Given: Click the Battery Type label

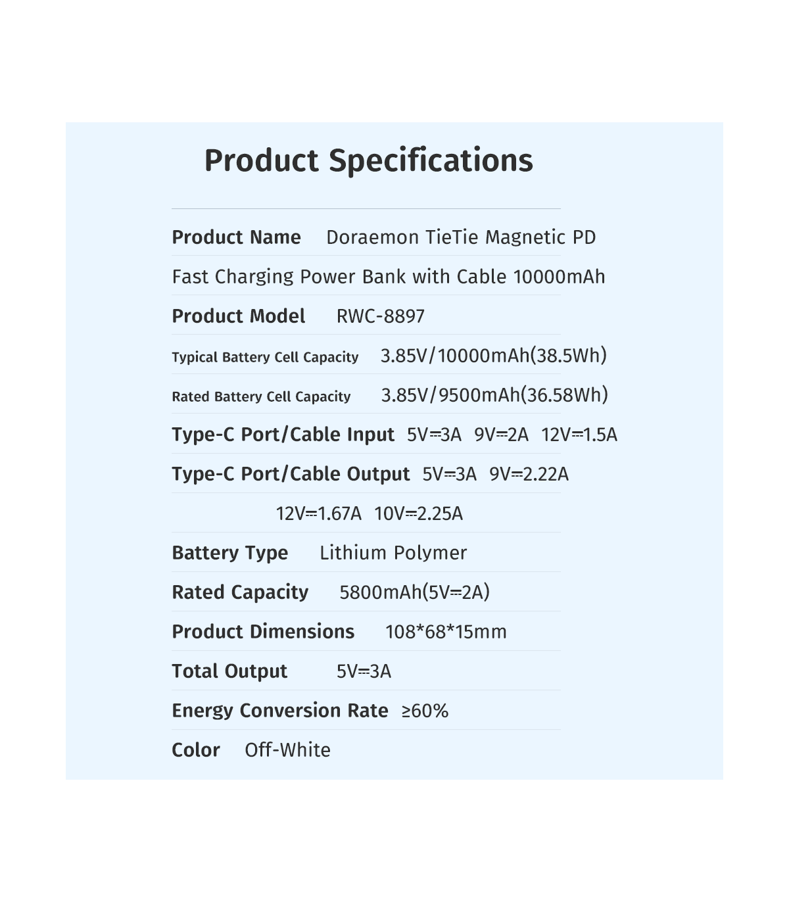Looking at the screenshot, I should coord(229,553).
